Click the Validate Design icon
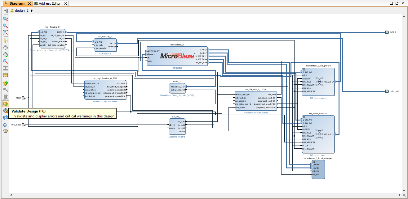The image size is (408, 199). (x=5, y=104)
